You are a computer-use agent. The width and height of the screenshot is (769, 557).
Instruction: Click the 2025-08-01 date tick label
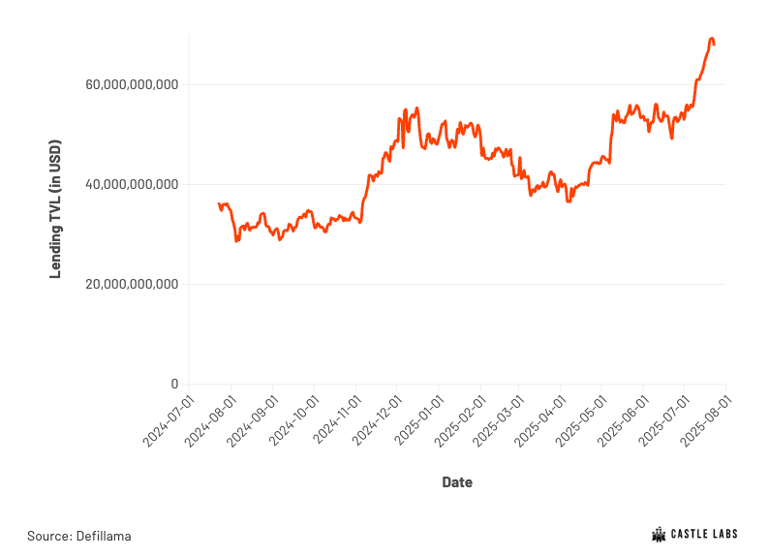click(x=706, y=421)
